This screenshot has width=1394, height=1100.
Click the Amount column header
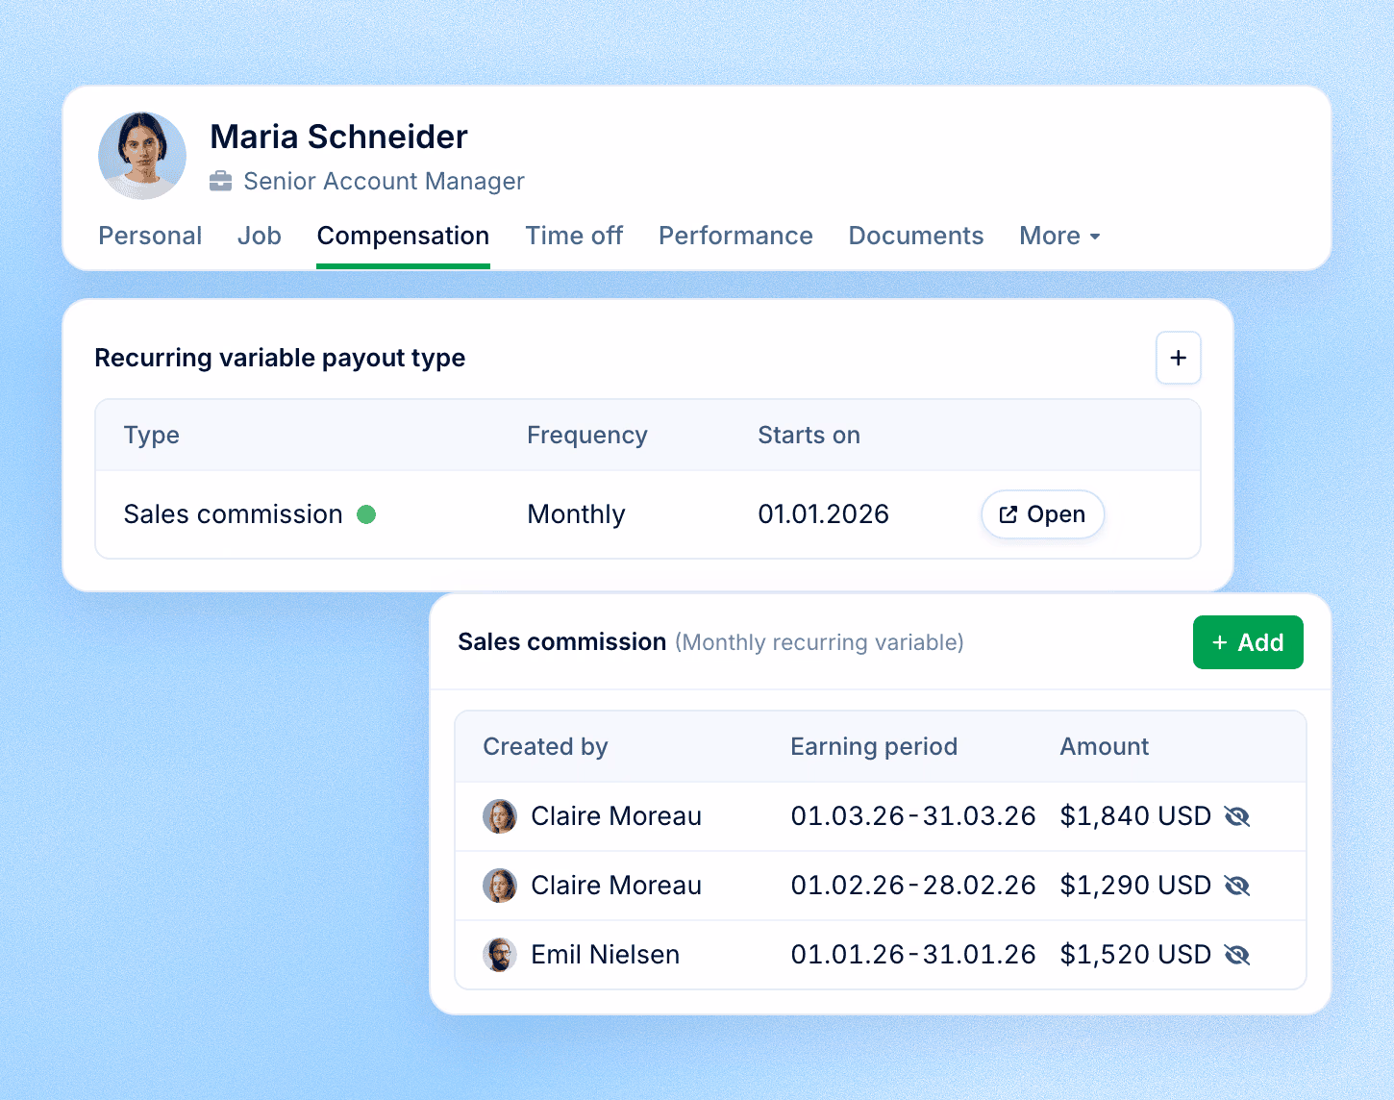click(1105, 747)
